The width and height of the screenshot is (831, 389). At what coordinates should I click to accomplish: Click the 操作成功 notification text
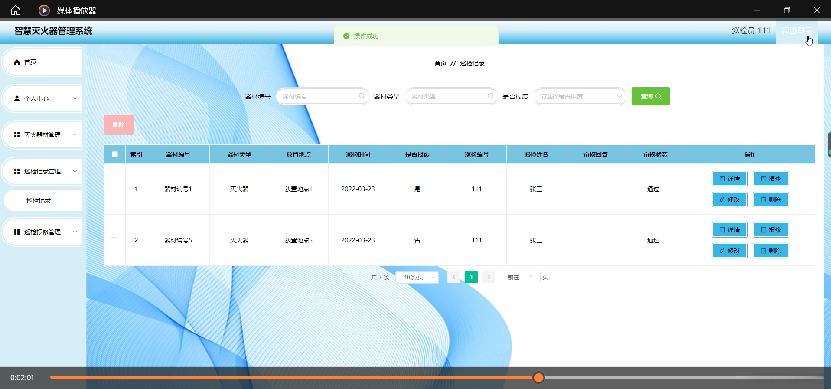pyautogui.click(x=366, y=36)
